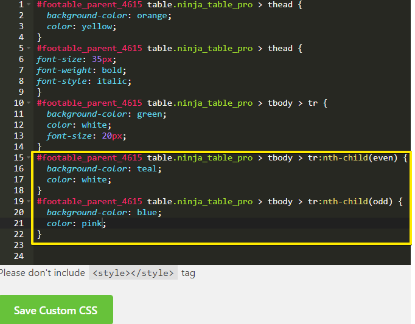Click the 'background-color: teal;' line
This screenshot has width=415, height=324.
click(x=104, y=169)
